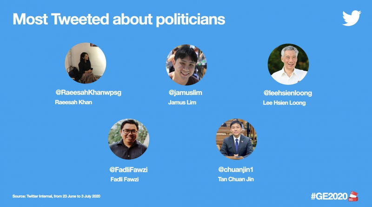
Task: Open the @chuanjin1 handle
Action: (236, 169)
